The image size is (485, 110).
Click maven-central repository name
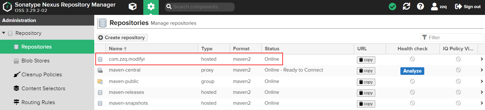125,70
